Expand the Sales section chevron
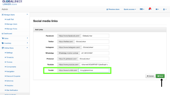This screenshot has width=170, height=95. click(x=27, y=38)
